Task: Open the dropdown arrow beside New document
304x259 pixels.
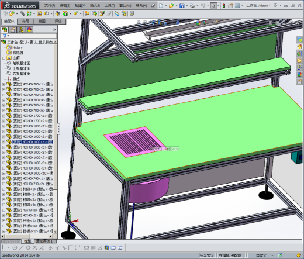Action: click(x=166, y=6)
